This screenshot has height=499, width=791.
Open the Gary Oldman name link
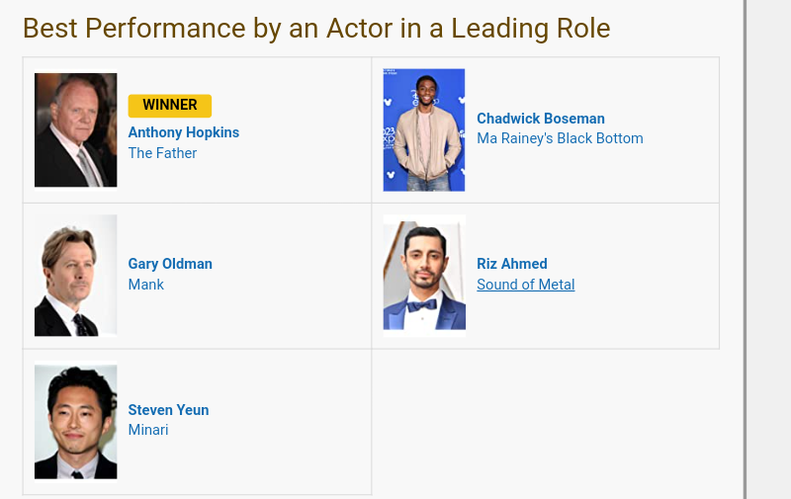tap(170, 264)
